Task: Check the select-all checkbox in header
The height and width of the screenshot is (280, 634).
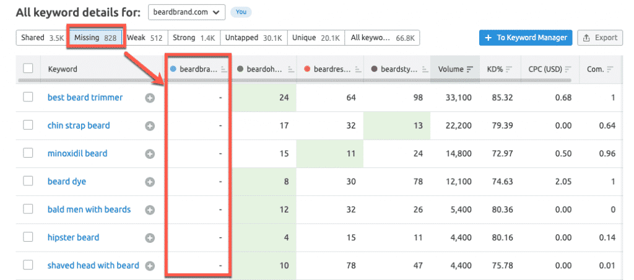Action: point(28,69)
